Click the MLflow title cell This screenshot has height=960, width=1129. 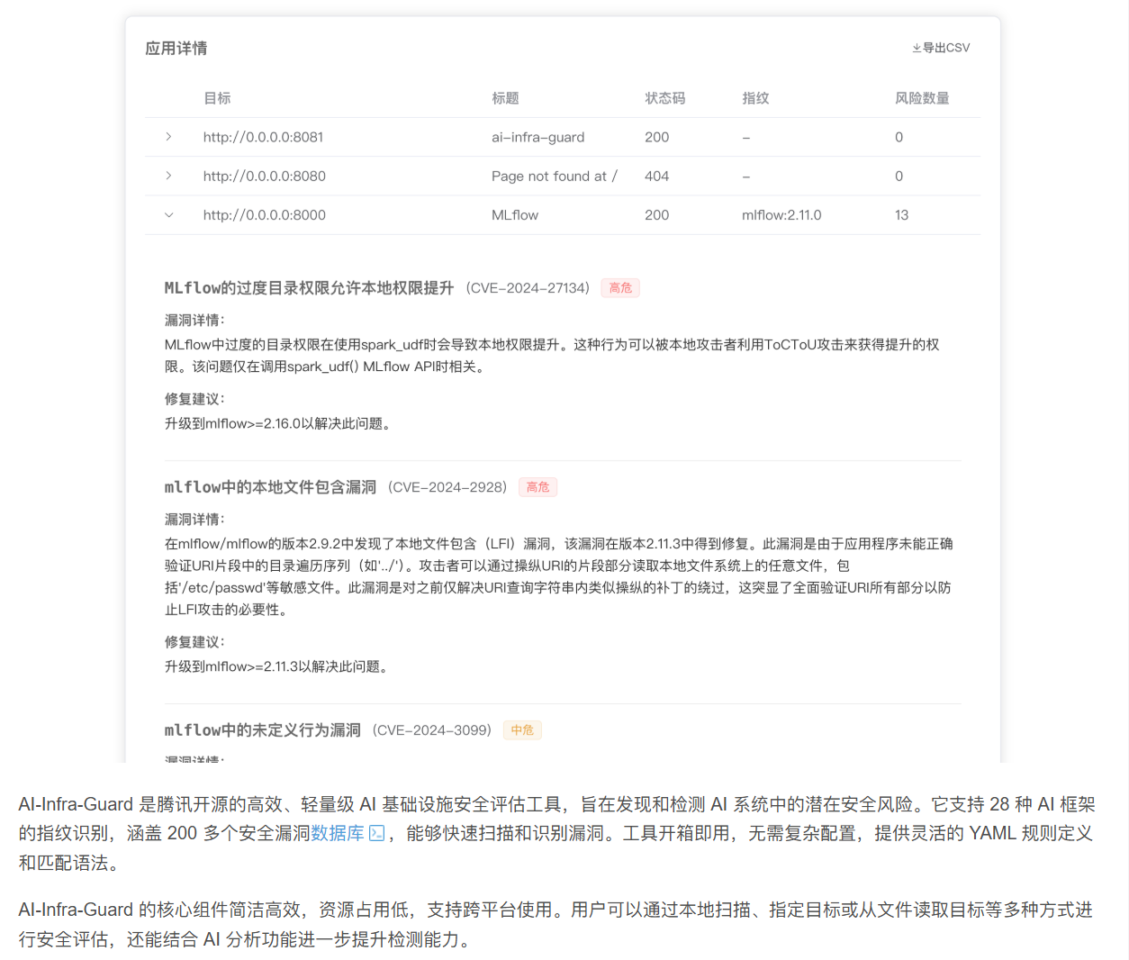515,215
